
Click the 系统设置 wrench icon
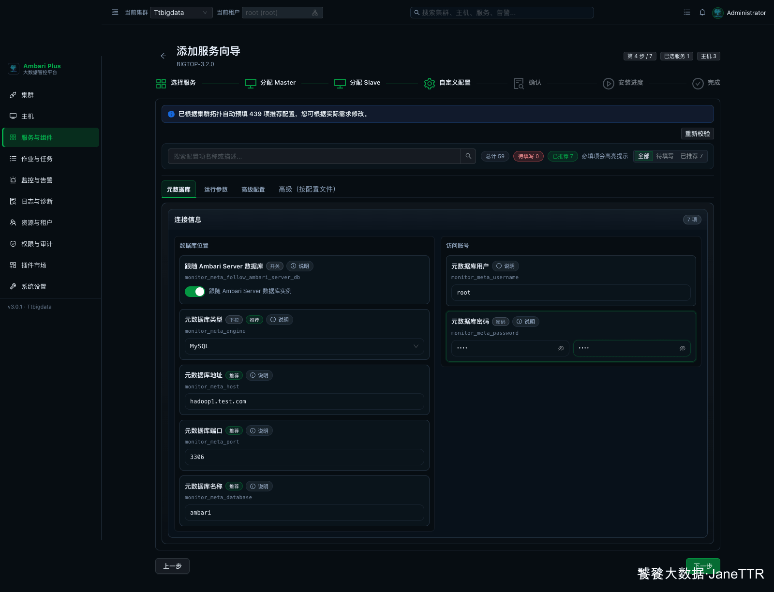click(x=13, y=286)
